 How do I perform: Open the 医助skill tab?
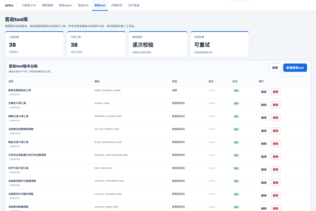coord(83,5)
